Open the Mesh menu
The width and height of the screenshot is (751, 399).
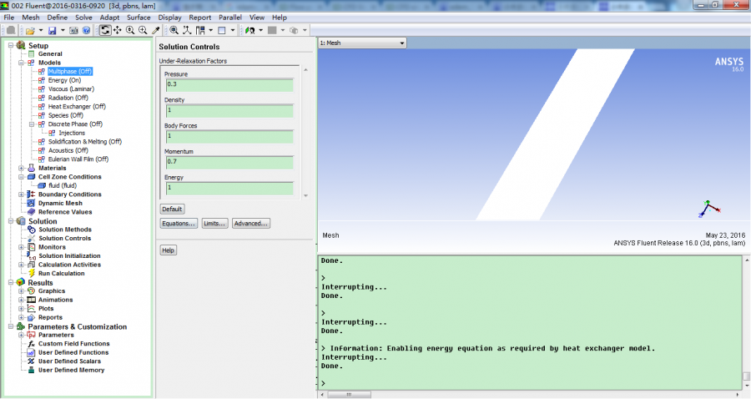pyautogui.click(x=31, y=18)
